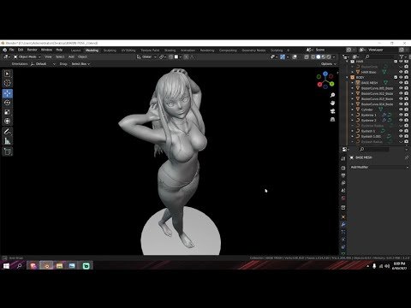Select the Rotate tool

pyautogui.click(x=8, y=103)
